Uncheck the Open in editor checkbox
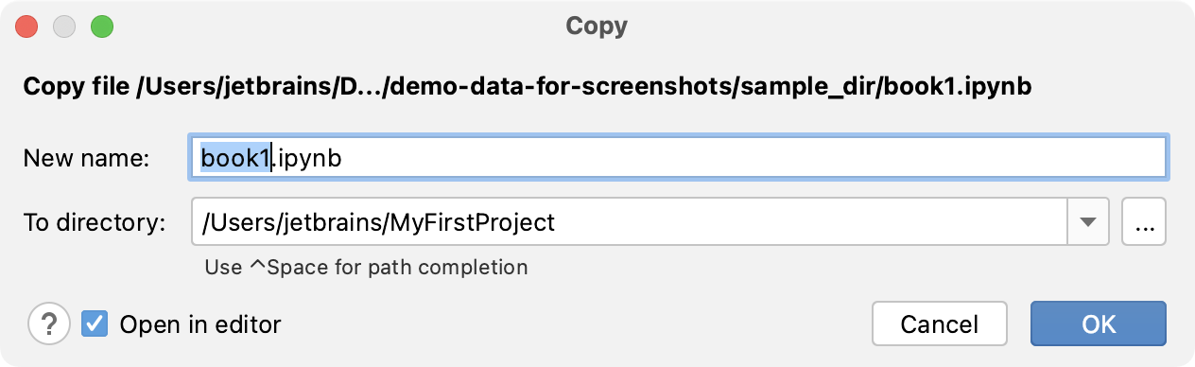The image size is (1195, 367). tap(94, 323)
